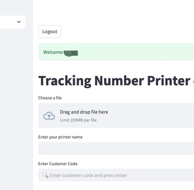Click the 'Choose a file' label

pos(50,98)
